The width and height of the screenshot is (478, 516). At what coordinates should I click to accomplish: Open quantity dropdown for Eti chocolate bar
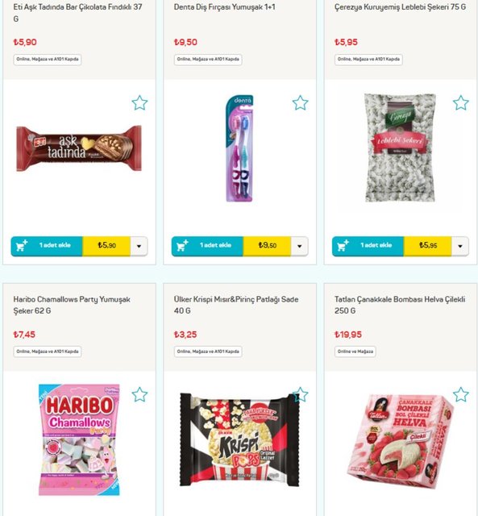[139, 246]
